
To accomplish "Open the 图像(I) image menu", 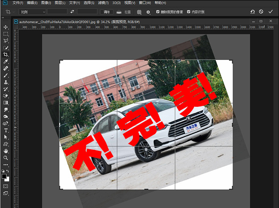I will tap(46, 3).
